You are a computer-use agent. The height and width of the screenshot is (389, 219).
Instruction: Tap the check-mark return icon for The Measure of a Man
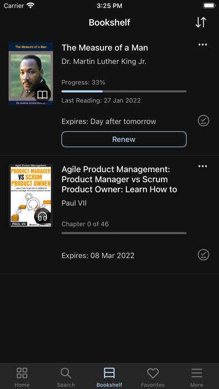(203, 121)
